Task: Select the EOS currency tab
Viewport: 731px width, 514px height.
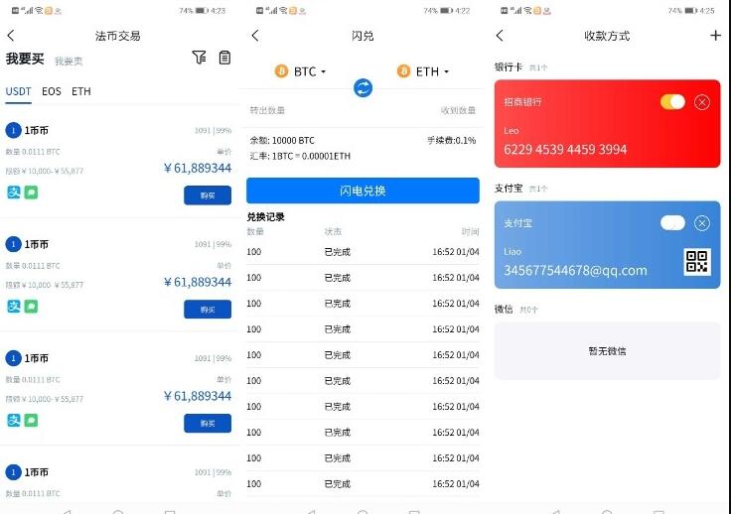Action: pos(52,91)
